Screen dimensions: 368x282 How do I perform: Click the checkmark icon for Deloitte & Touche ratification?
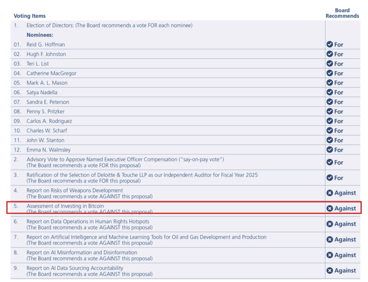tap(330, 178)
